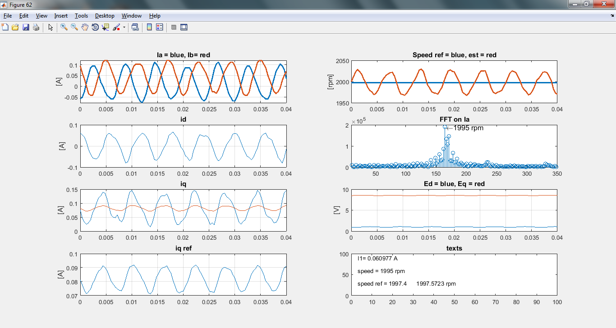The width and height of the screenshot is (616, 328).
Task: Toggle Edit Plot mode
Action: tap(50, 27)
